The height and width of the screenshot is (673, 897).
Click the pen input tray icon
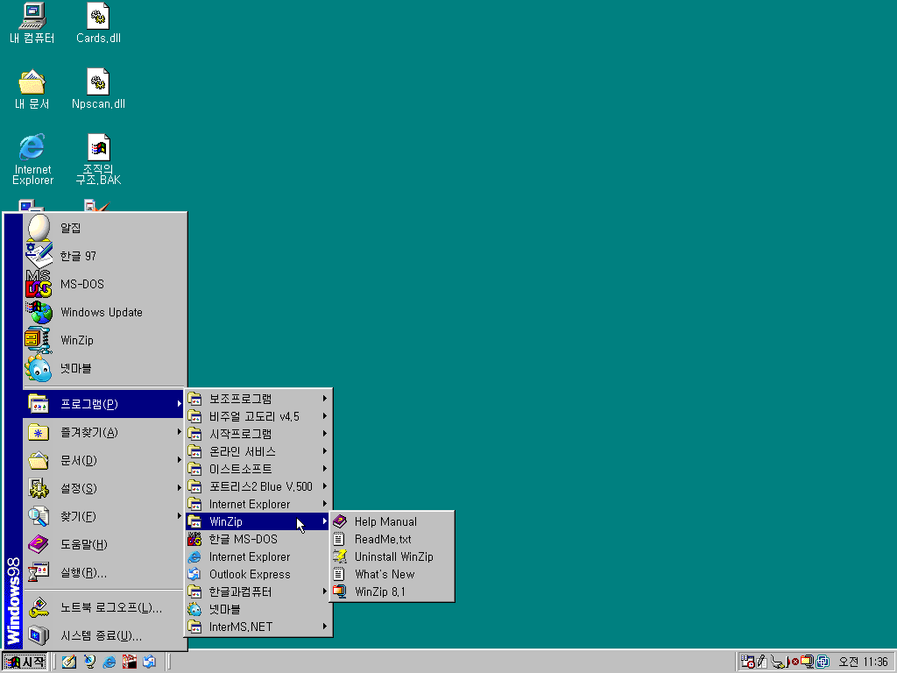761,662
